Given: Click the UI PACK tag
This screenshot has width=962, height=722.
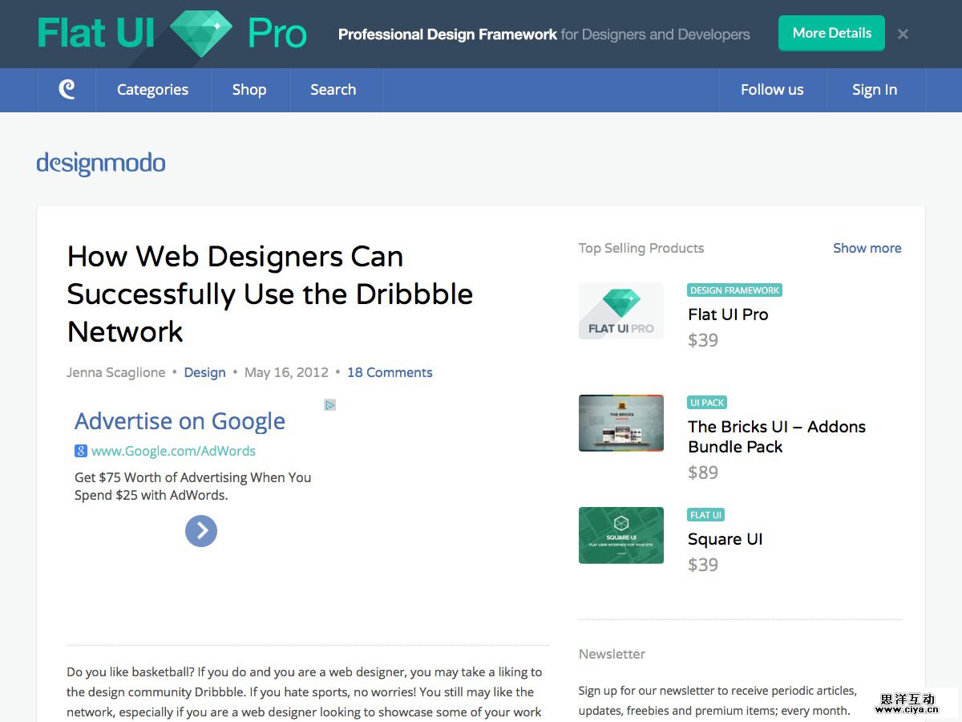Looking at the screenshot, I should click(707, 403).
